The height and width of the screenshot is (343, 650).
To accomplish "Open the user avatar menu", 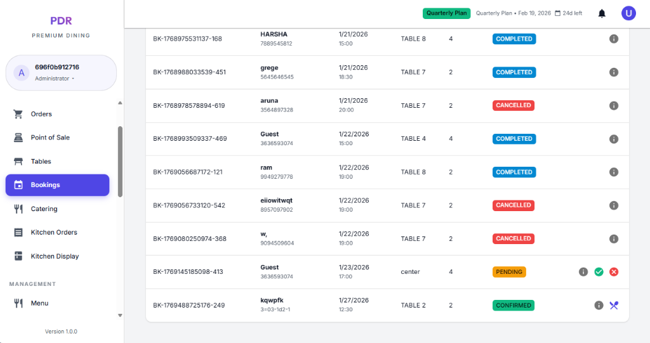I will pos(628,13).
